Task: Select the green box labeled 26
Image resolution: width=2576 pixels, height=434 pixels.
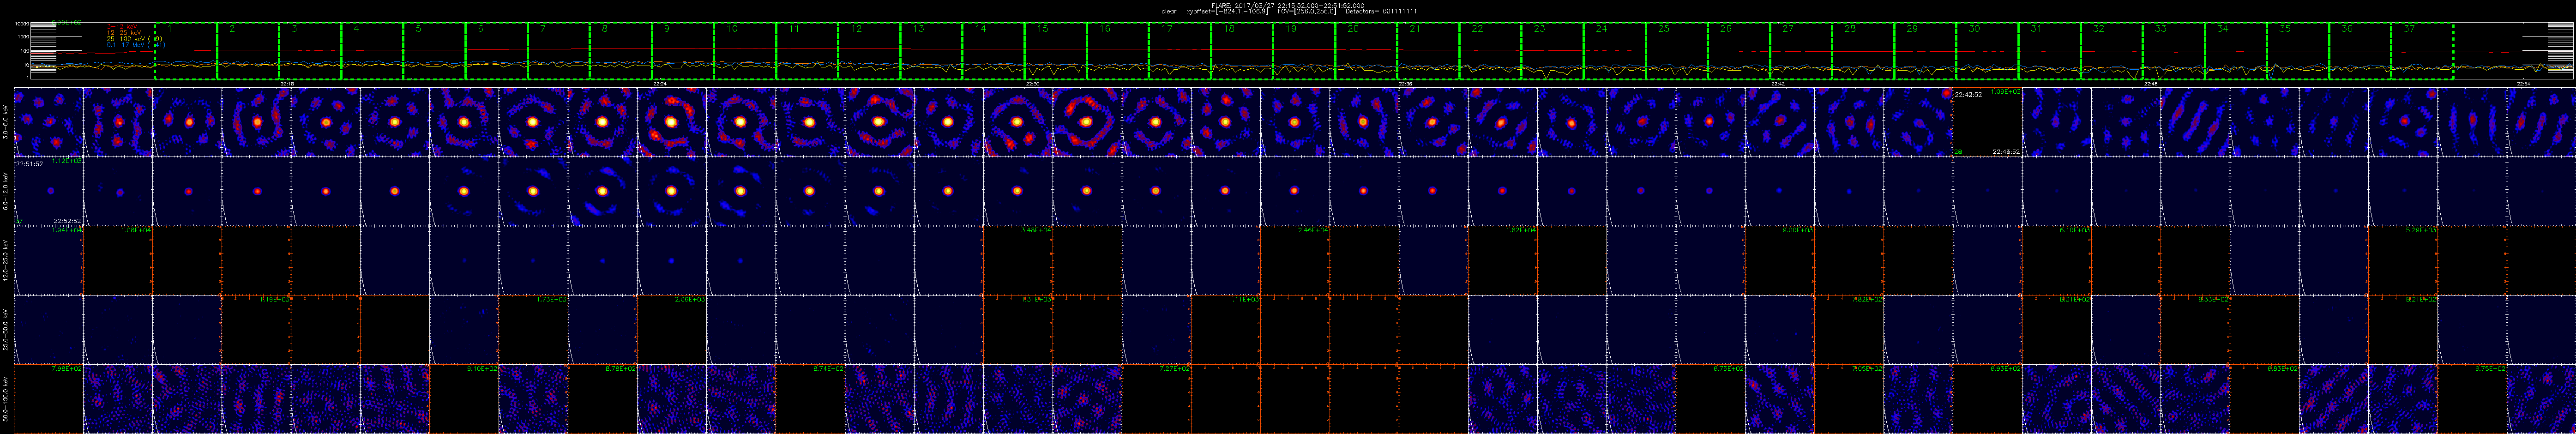Action: pos(1739,51)
